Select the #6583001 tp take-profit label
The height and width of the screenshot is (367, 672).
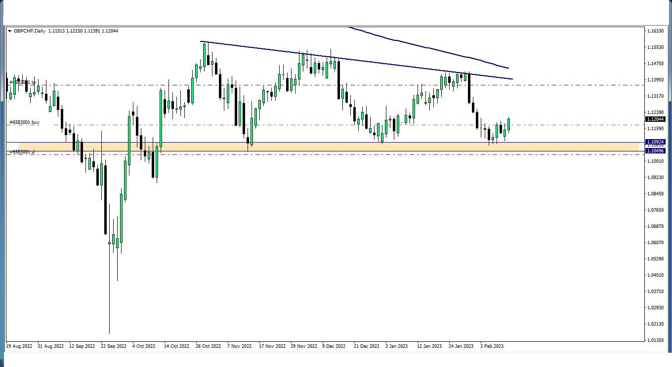[x=22, y=82]
